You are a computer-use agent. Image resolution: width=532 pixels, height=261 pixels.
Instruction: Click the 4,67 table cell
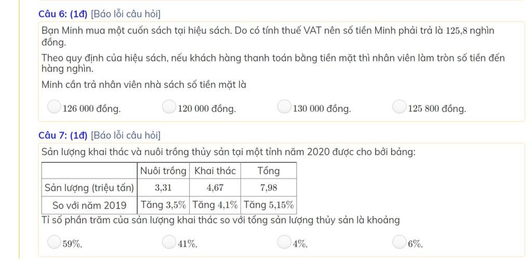[x=215, y=187]
